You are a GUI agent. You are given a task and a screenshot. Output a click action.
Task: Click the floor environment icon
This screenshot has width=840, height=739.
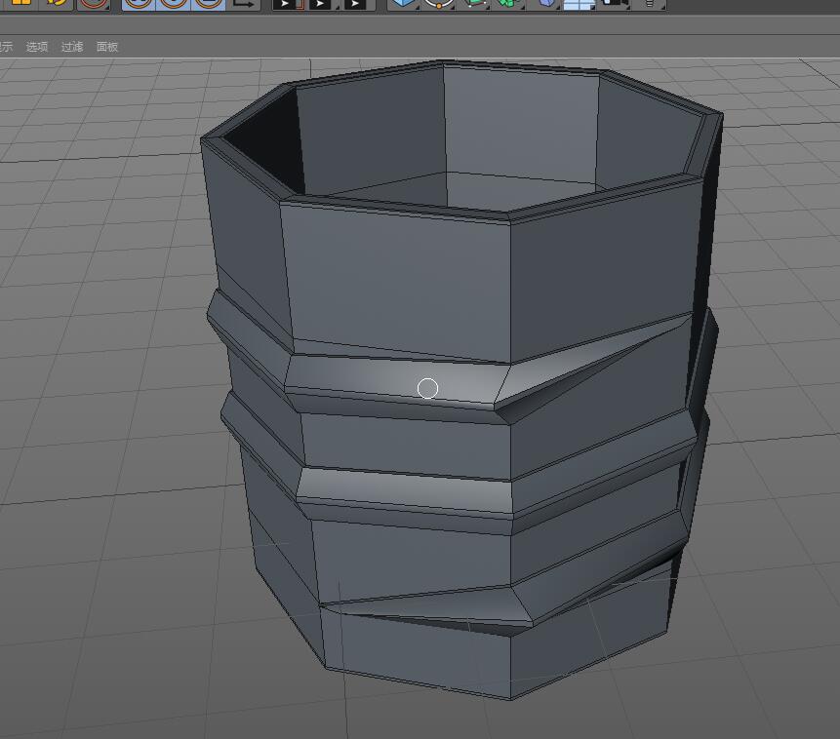[x=580, y=3]
